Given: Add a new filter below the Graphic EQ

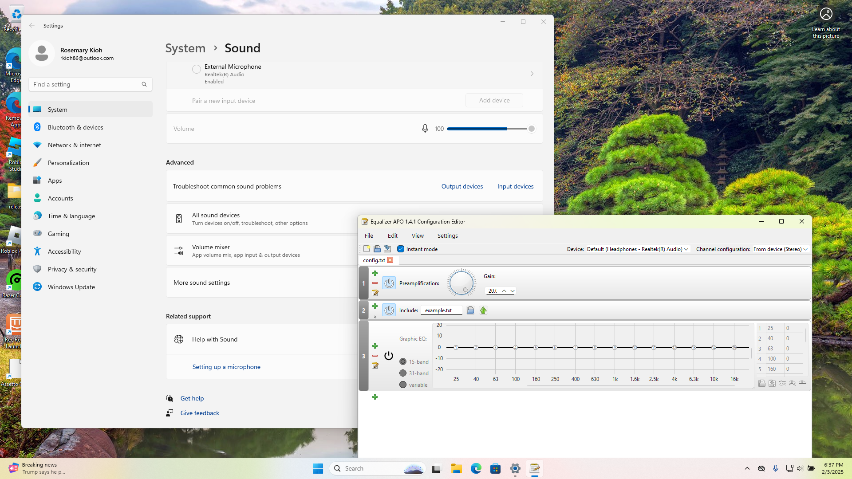Looking at the screenshot, I should 375,397.
